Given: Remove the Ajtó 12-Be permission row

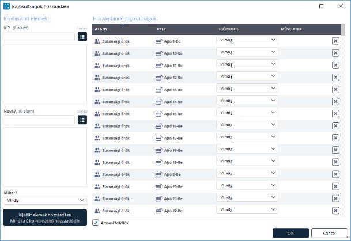Looking at the screenshot, I should pos(335,77).
